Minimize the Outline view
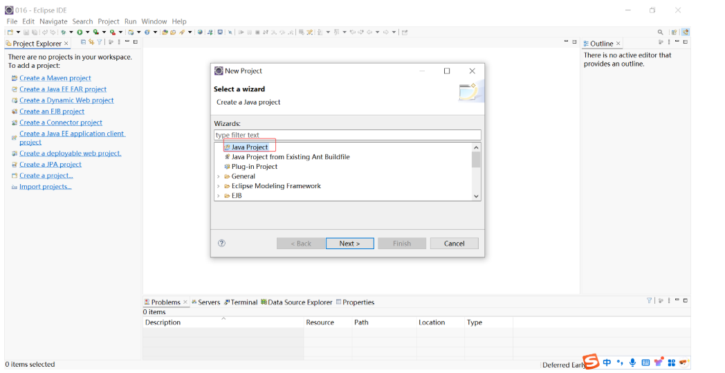725x373 pixels. 677,42
